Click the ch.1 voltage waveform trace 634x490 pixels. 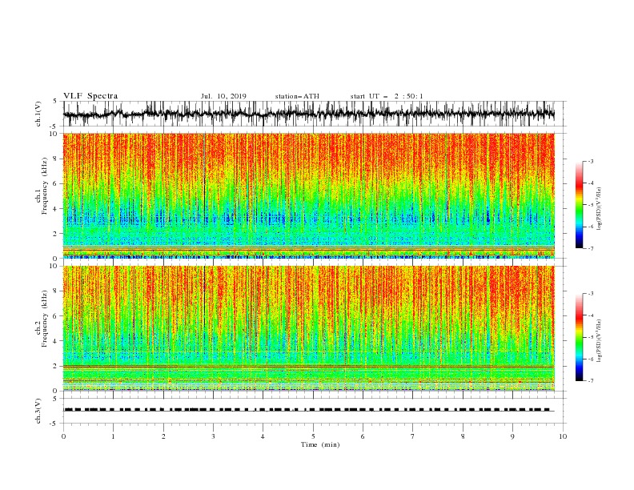click(309, 114)
